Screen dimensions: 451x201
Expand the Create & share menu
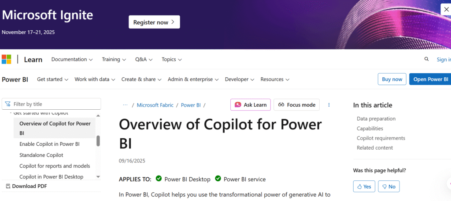[141, 79]
